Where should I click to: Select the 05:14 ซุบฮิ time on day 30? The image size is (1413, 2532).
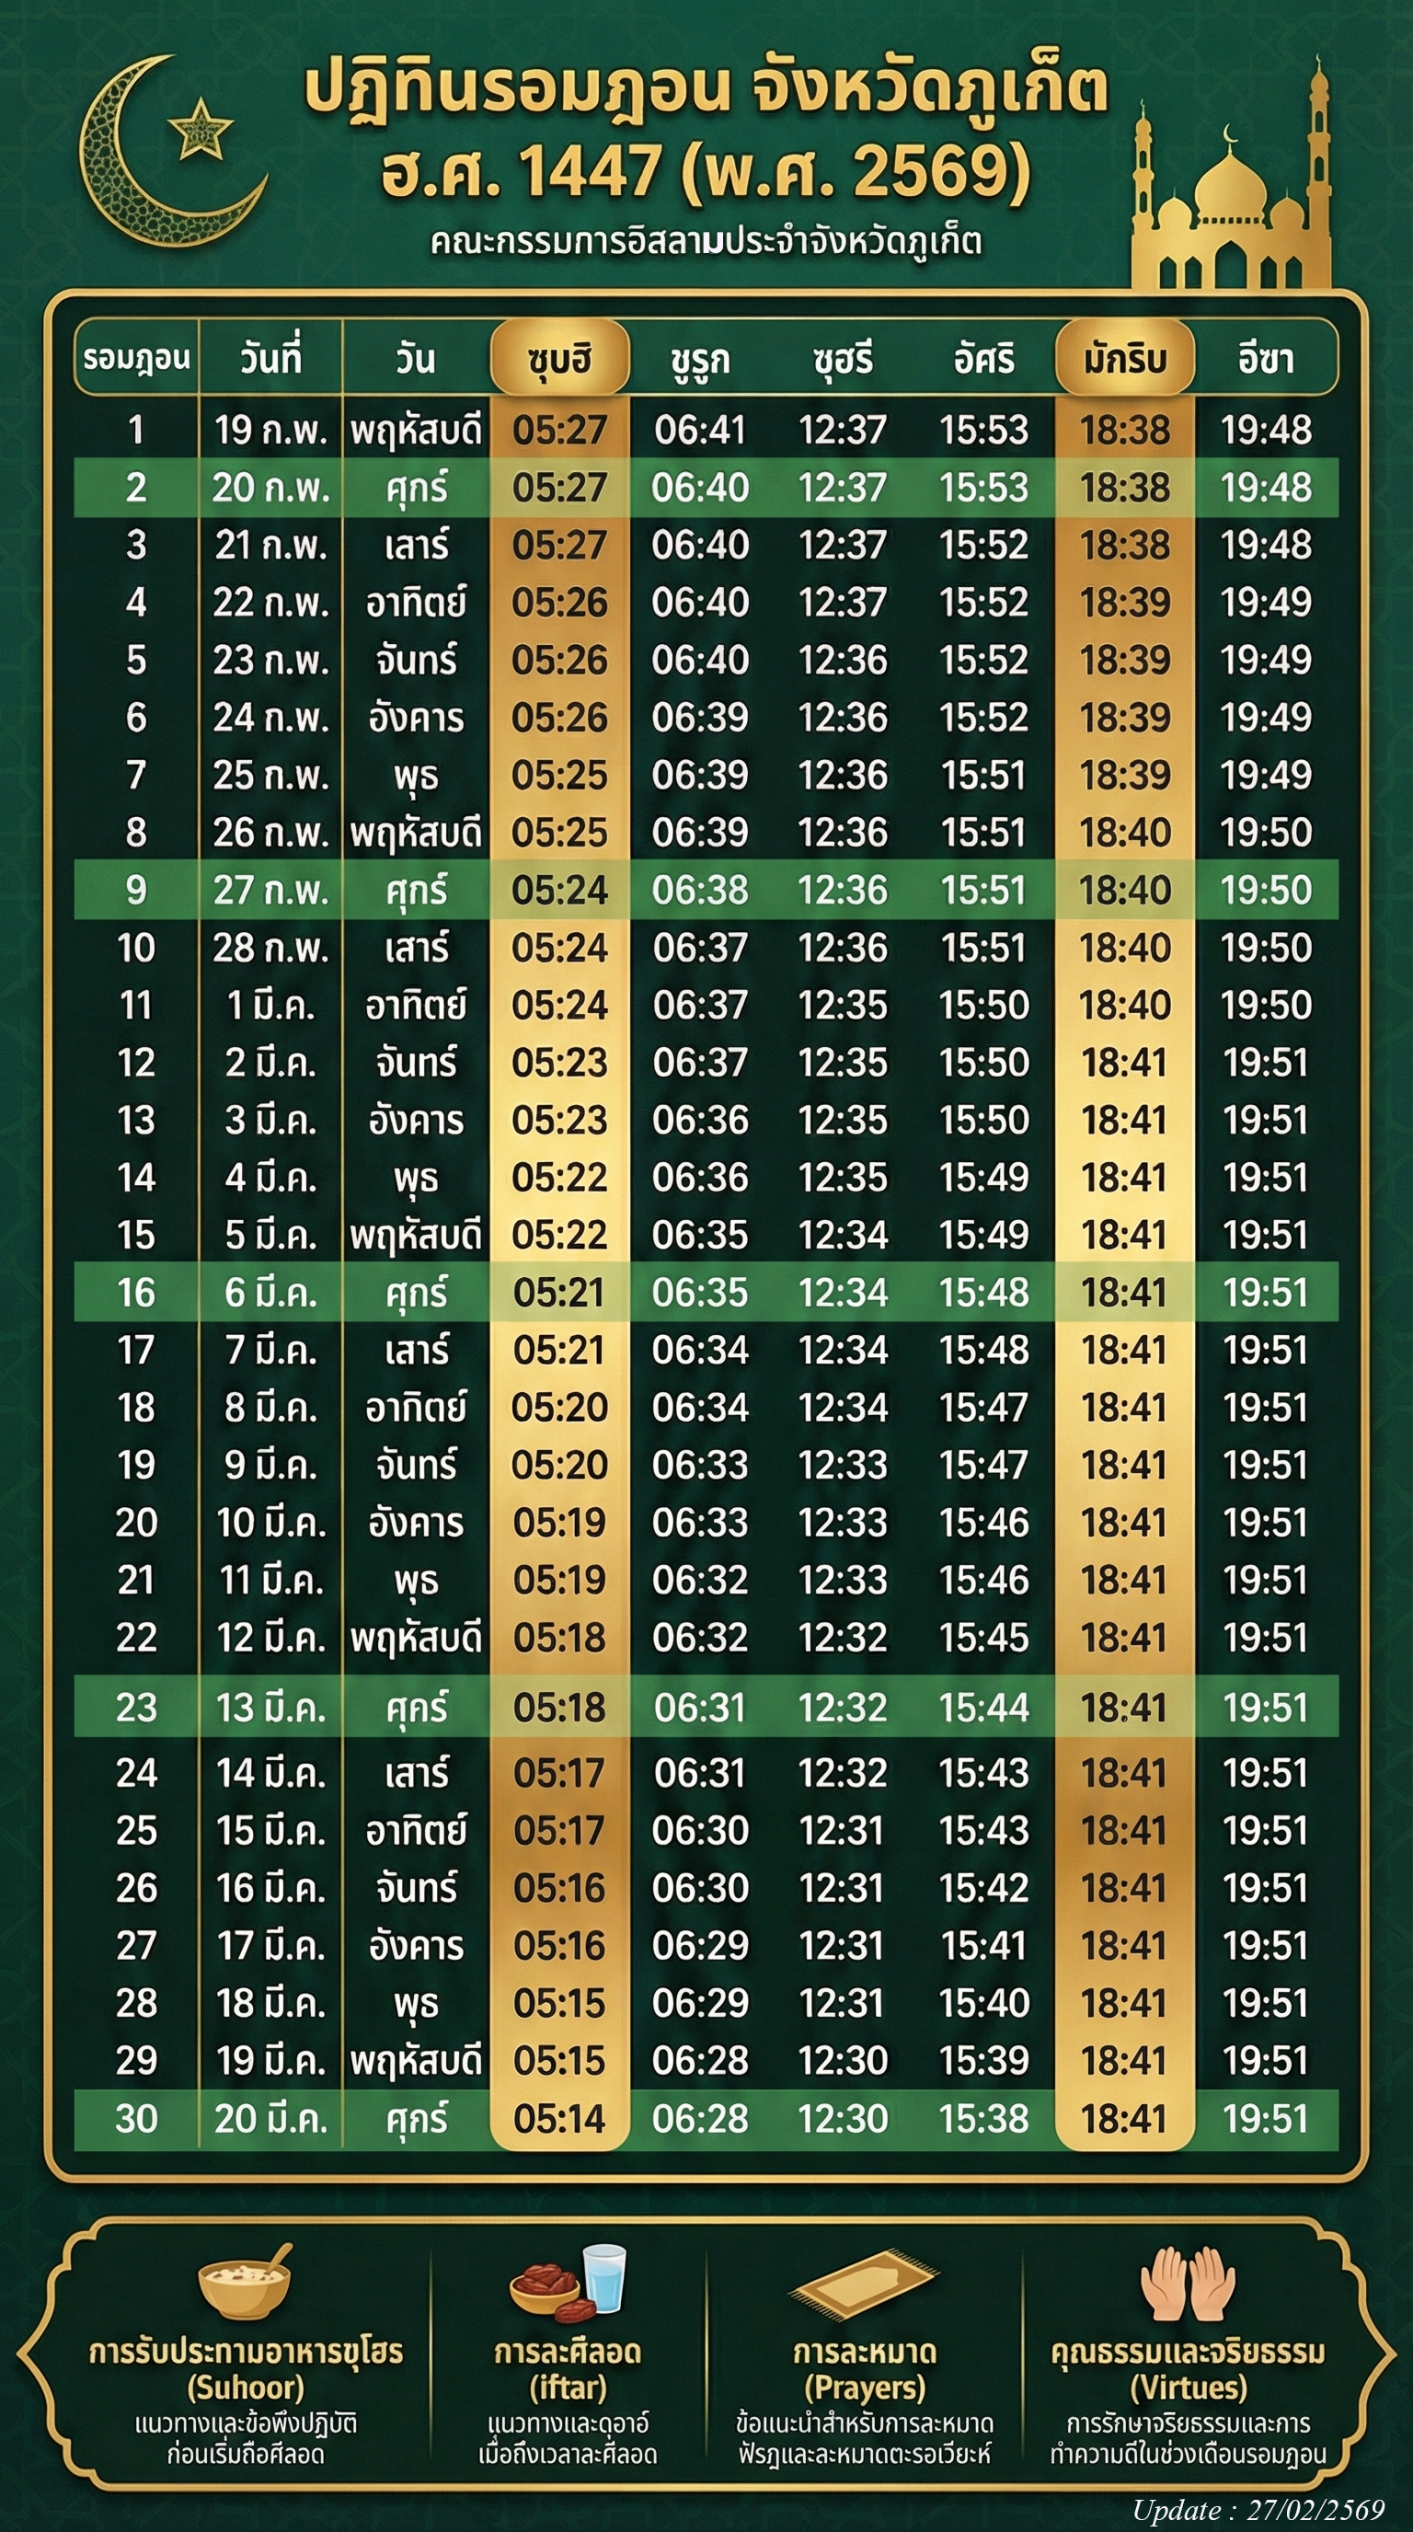click(559, 2119)
